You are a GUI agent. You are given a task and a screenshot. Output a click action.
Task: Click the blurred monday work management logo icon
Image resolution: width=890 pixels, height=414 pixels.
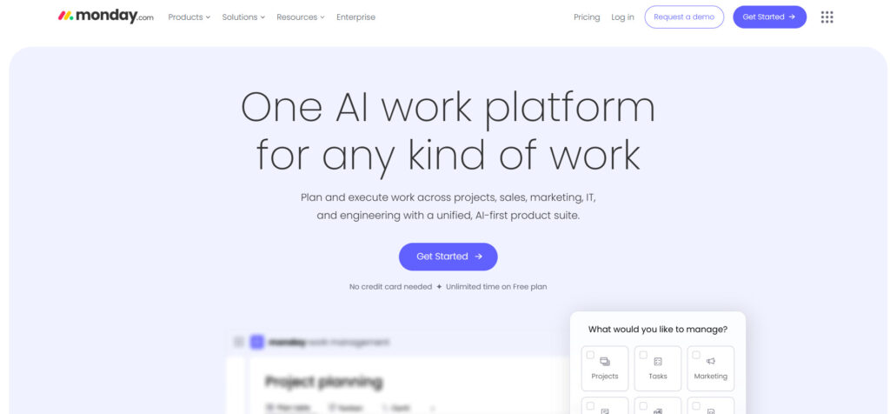pos(256,343)
